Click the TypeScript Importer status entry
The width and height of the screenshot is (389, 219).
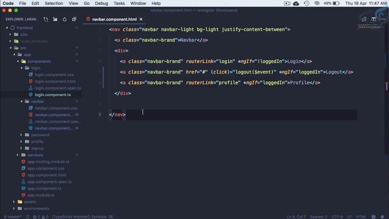click(x=83, y=217)
